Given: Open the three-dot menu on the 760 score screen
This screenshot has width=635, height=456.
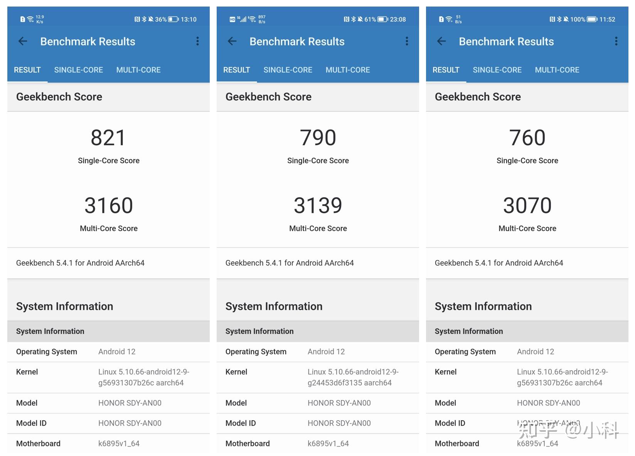Looking at the screenshot, I should [x=616, y=41].
